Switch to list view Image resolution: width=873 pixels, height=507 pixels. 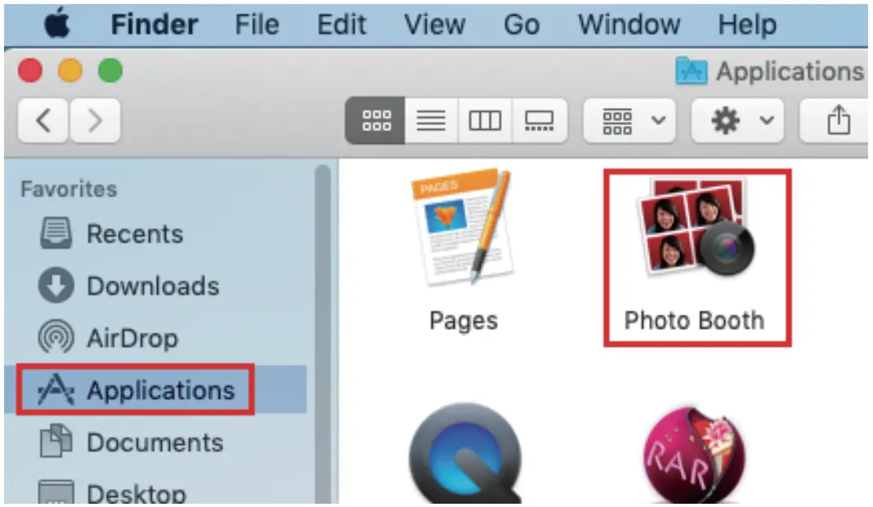[x=431, y=120]
